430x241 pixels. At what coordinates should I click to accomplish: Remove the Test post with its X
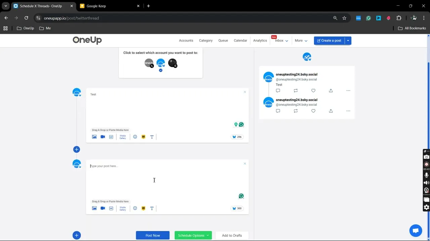245,92
